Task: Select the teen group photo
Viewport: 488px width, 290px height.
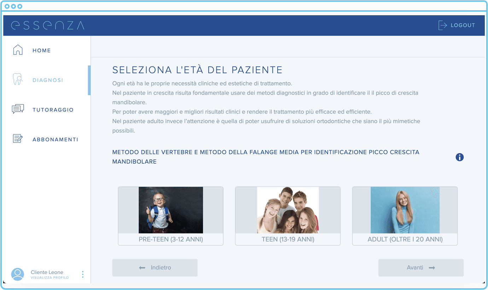Action: (288, 210)
